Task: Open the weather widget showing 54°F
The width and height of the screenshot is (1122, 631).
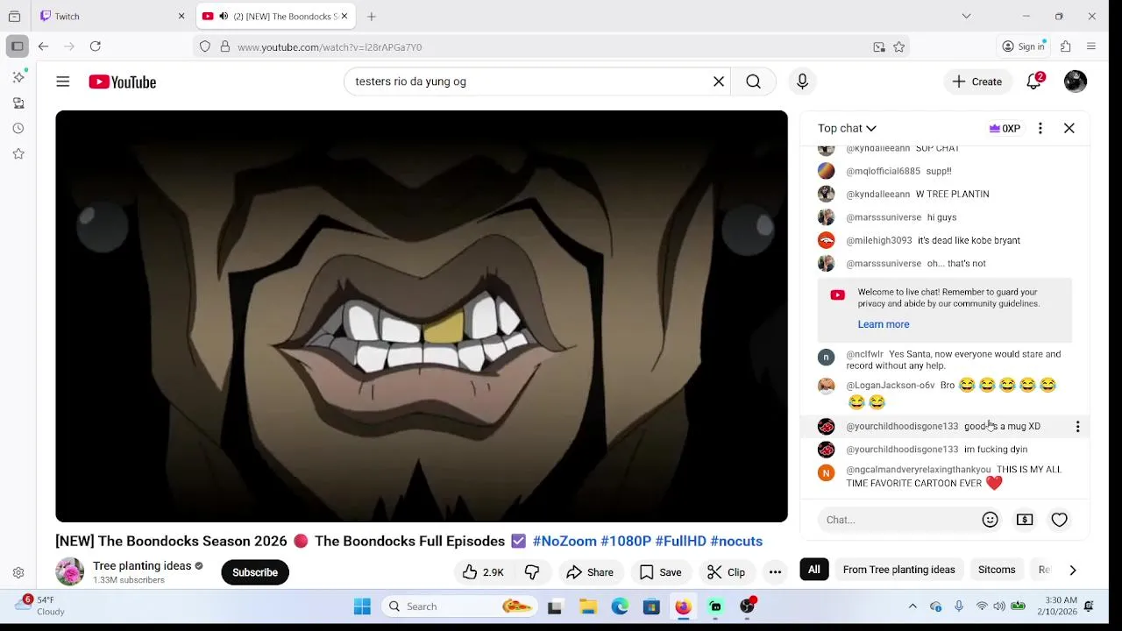Action: tap(40, 606)
